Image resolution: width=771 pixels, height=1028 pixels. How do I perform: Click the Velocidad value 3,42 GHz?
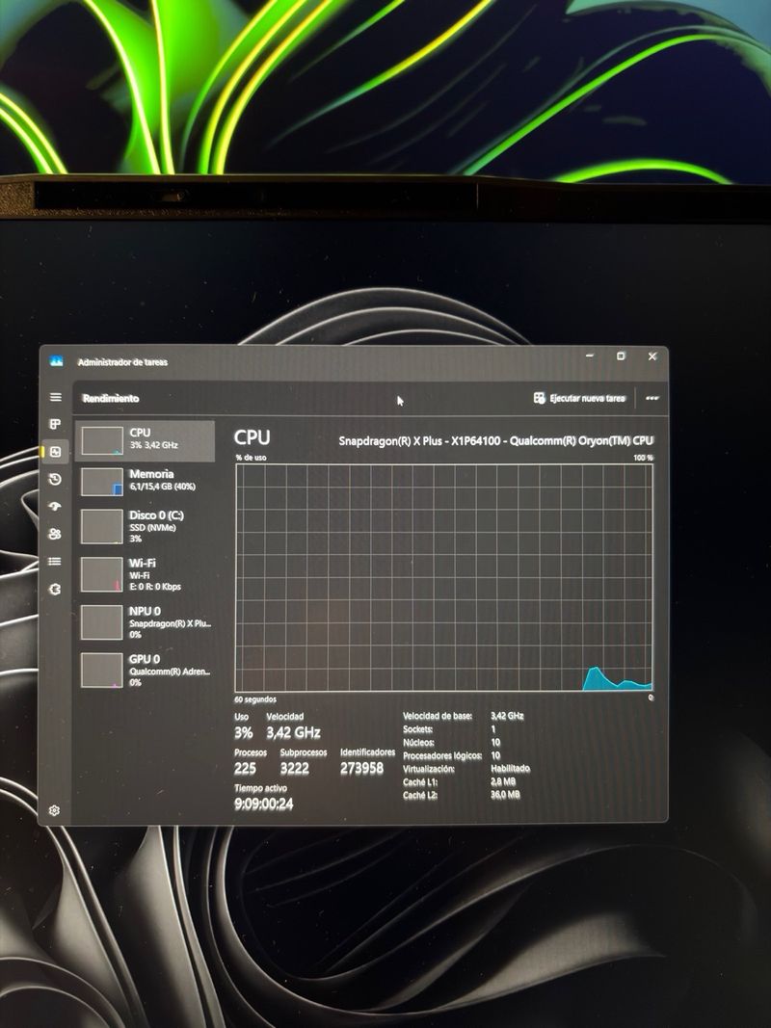tap(293, 732)
